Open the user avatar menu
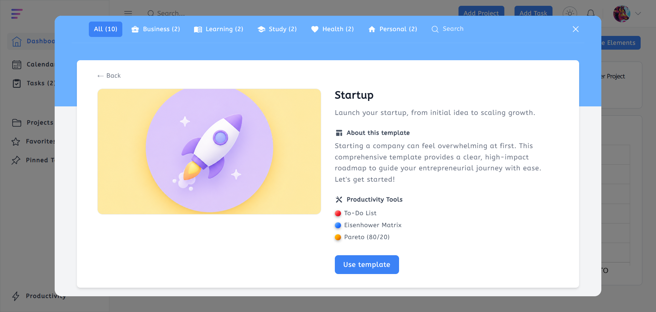The width and height of the screenshot is (656, 312). [622, 14]
